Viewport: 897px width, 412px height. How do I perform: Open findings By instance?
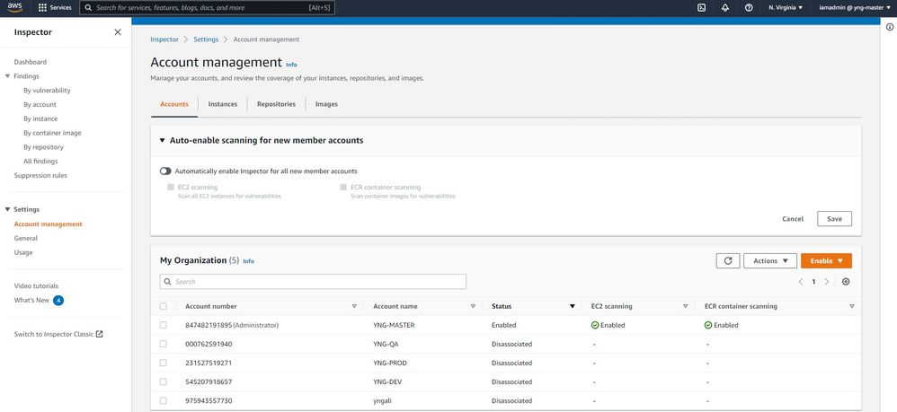(x=40, y=118)
